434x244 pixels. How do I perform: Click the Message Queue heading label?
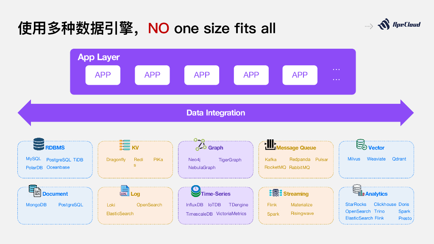tap(296, 148)
